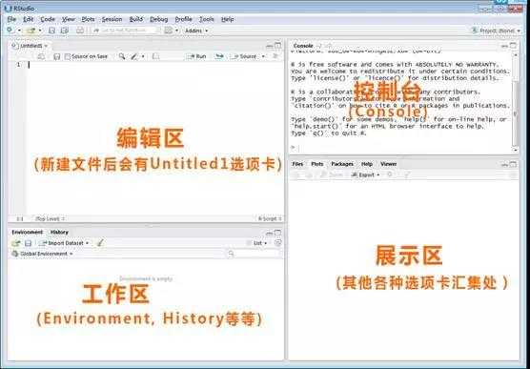The height and width of the screenshot is (369, 530).
Task: Click the R Script file type selector
Action: (270, 219)
